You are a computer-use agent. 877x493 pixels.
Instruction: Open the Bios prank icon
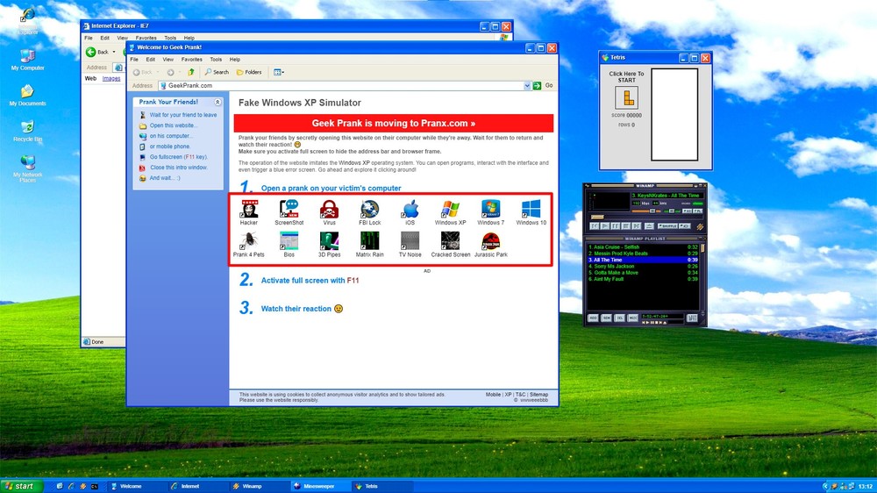(x=289, y=245)
